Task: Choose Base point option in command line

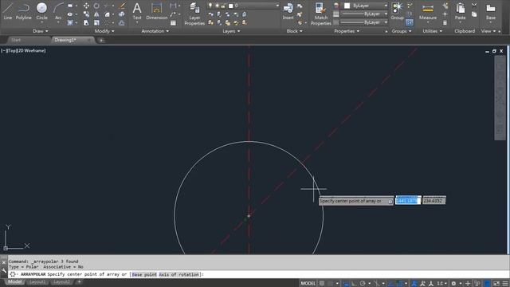Action: pos(144,274)
